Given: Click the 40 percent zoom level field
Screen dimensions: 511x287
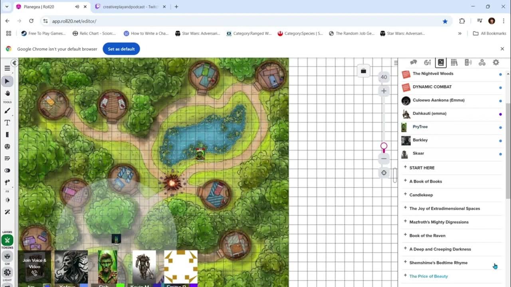Looking at the screenshot, I should [384, 77].
